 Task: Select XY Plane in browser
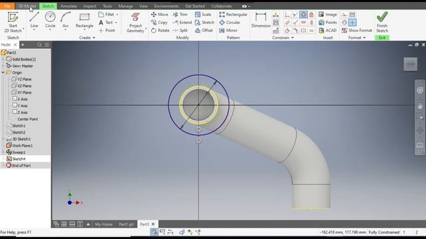point(22,92)
